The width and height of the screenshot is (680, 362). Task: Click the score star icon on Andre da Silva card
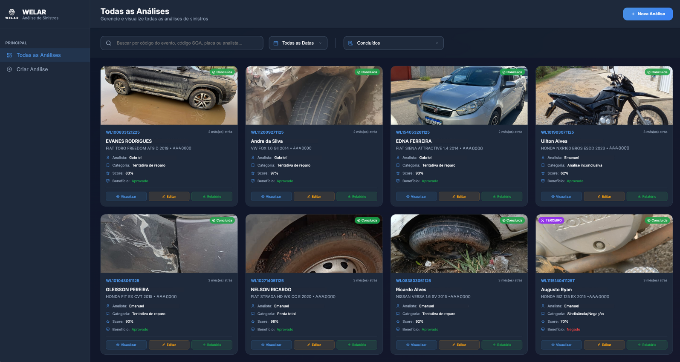(253, 173)
